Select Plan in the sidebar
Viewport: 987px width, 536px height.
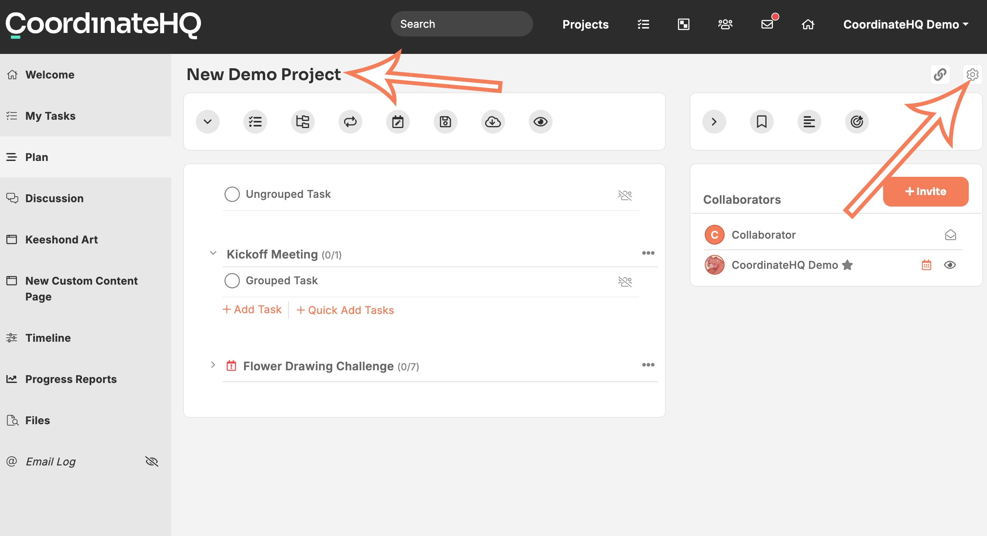tap(86, 157)
